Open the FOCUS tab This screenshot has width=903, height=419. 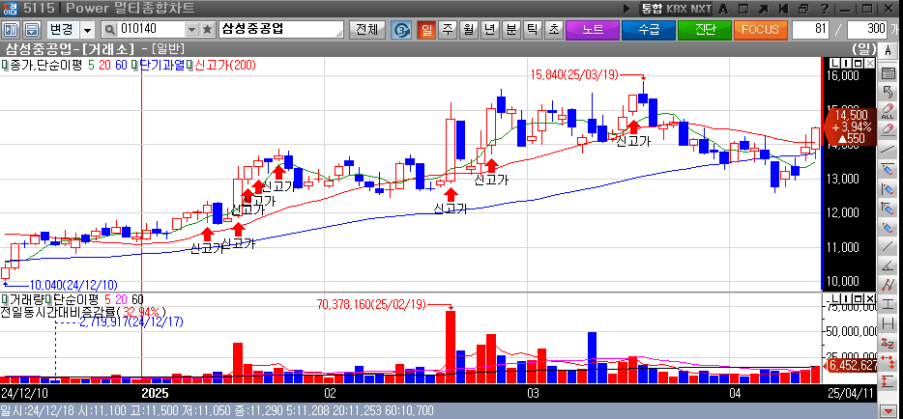point(760,29)
